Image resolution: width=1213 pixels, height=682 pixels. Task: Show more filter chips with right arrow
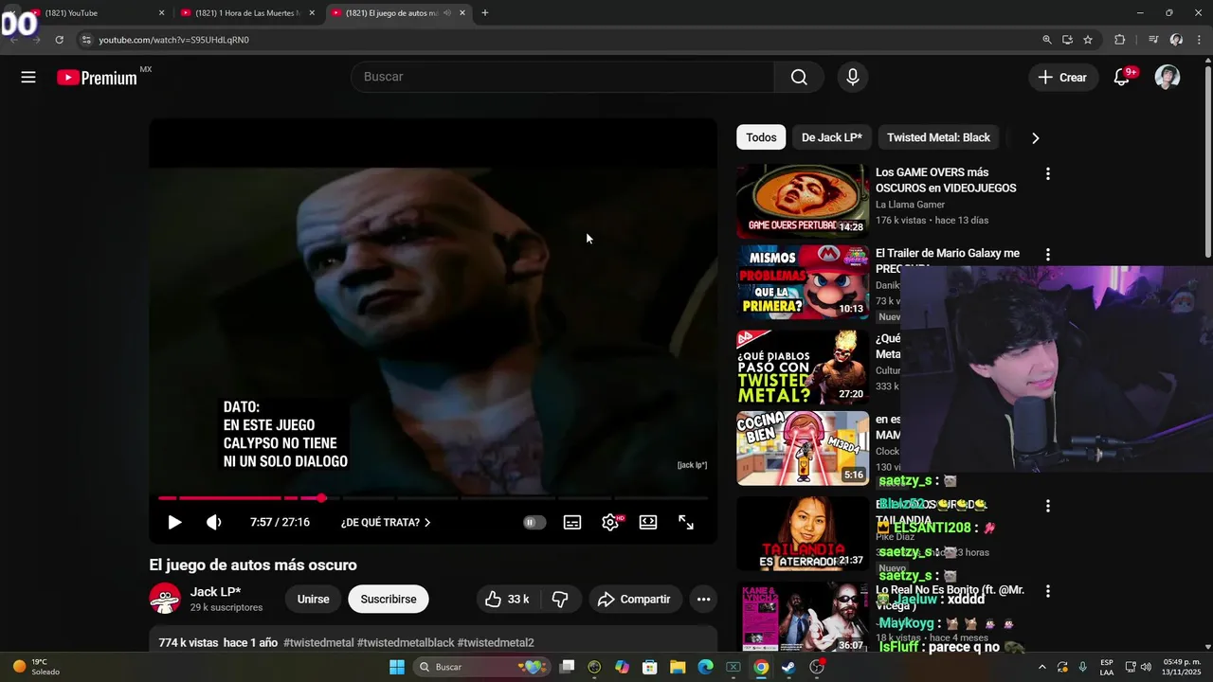coord(1035,137)
